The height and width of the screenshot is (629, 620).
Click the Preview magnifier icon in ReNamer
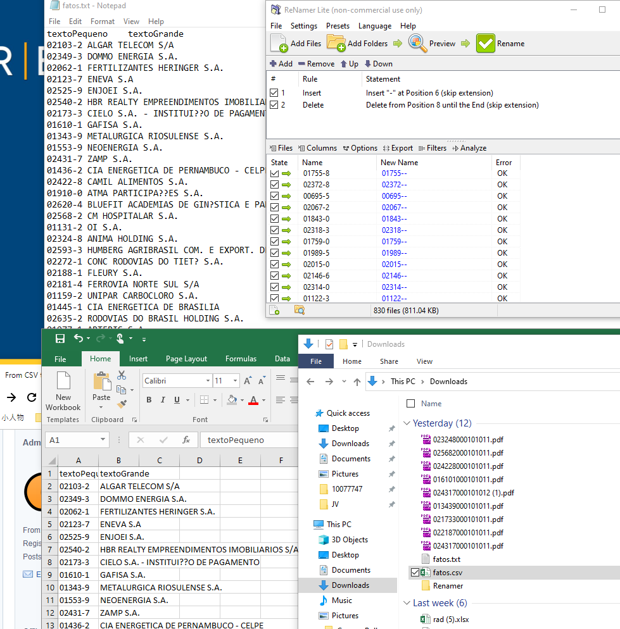[417, 43]
